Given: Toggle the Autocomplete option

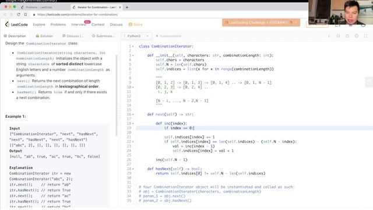Looking at the screenshot, I should 168,36.
